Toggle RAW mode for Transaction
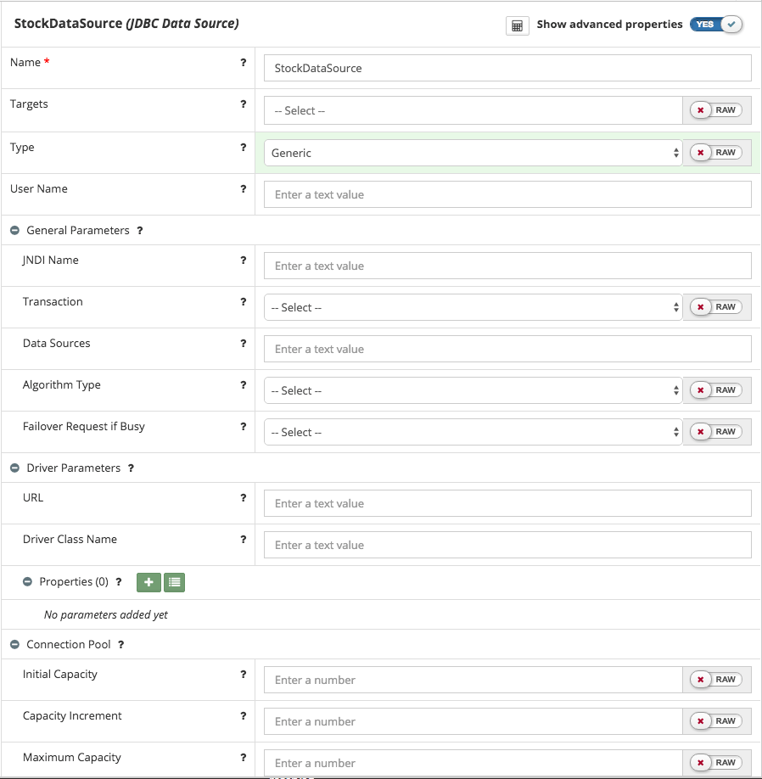This screenshot has height=779, width=762. pos(726,306)
